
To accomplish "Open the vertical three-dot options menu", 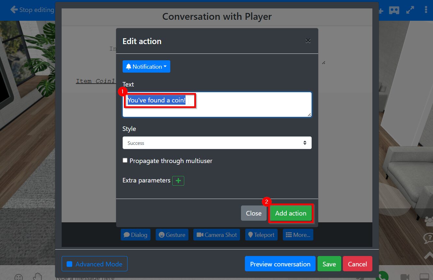I will (426, 10).
